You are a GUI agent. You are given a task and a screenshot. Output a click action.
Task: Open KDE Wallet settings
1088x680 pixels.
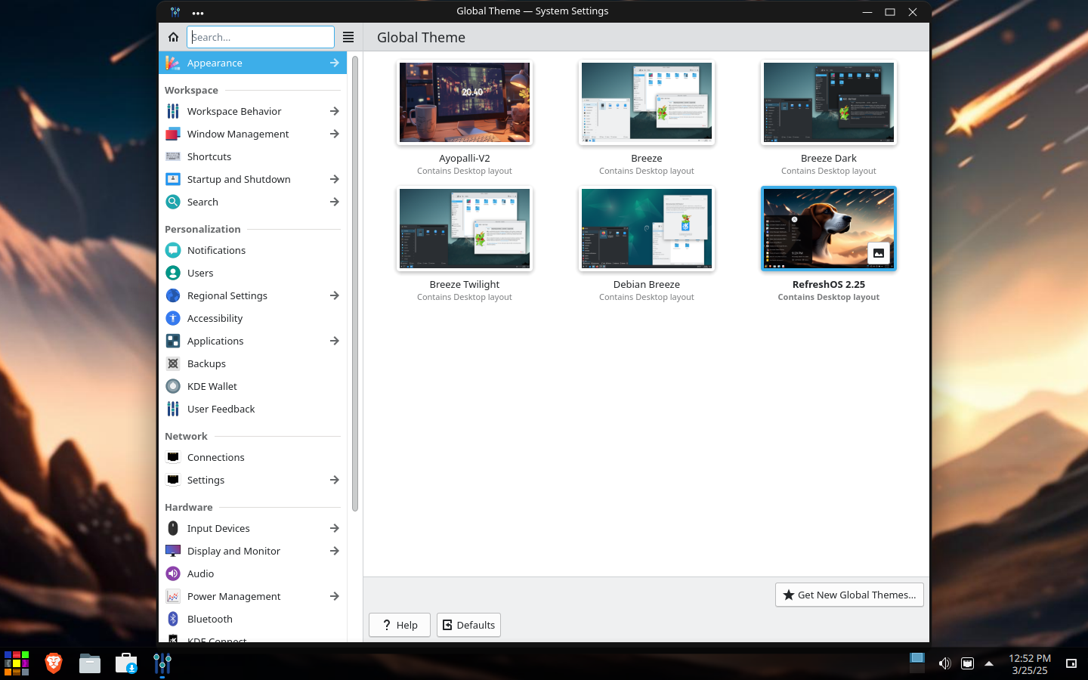pos(252,386)
